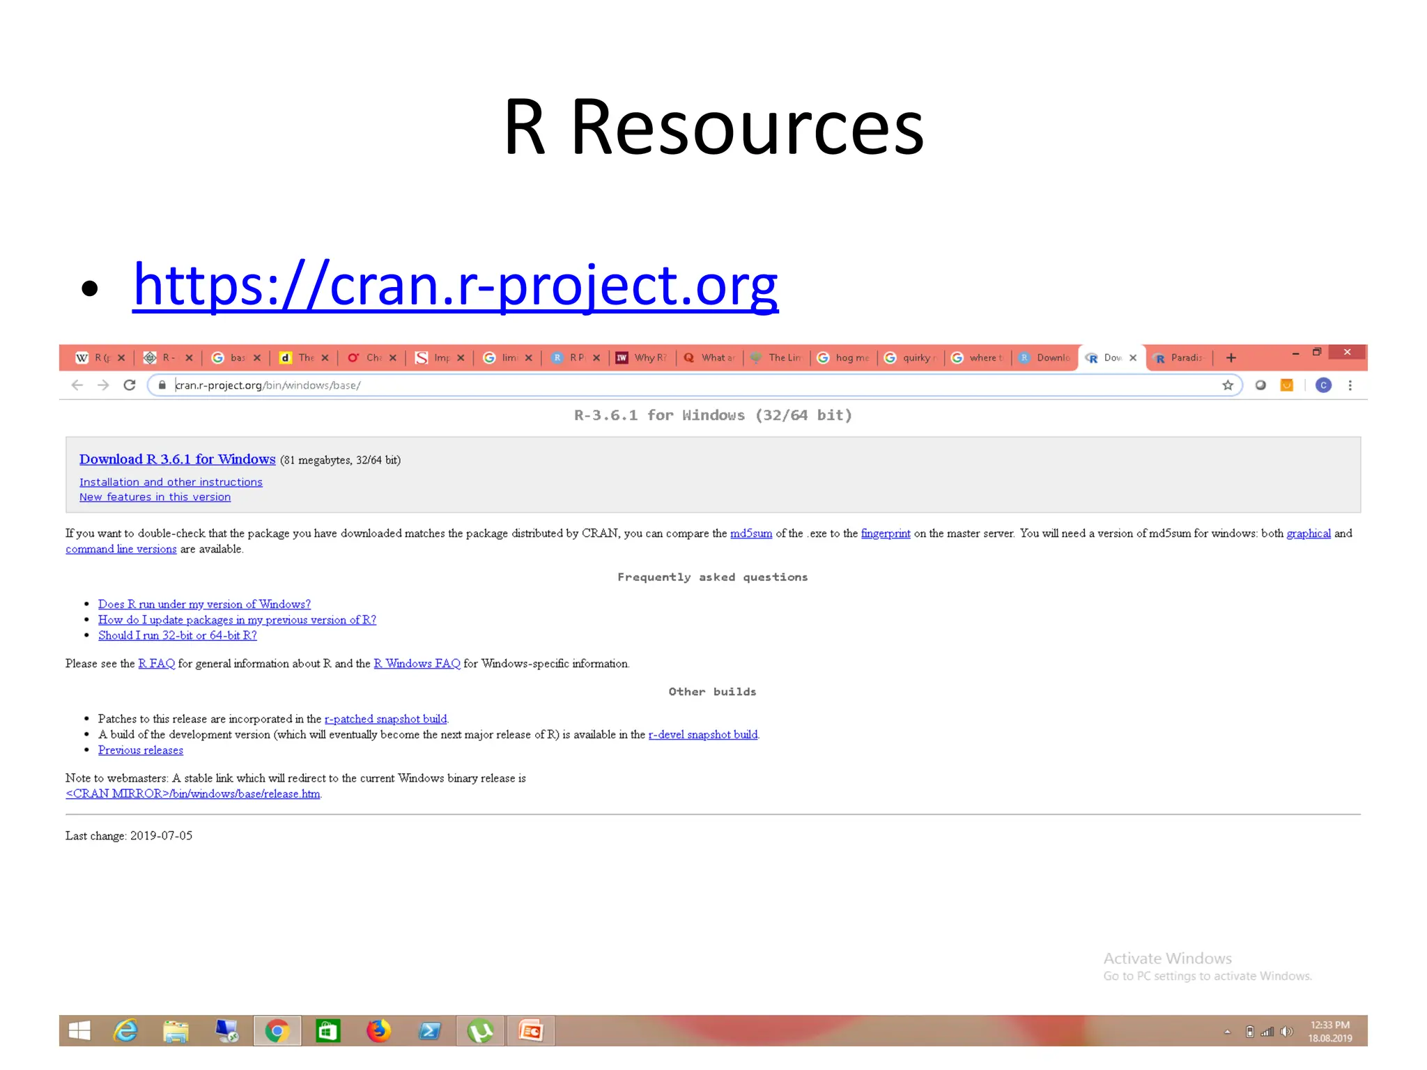Image resolution: width=1427 pixels, height=1070 pixels.
Task: Open uTorrent from the taskbar
Action: (480, 1031)
